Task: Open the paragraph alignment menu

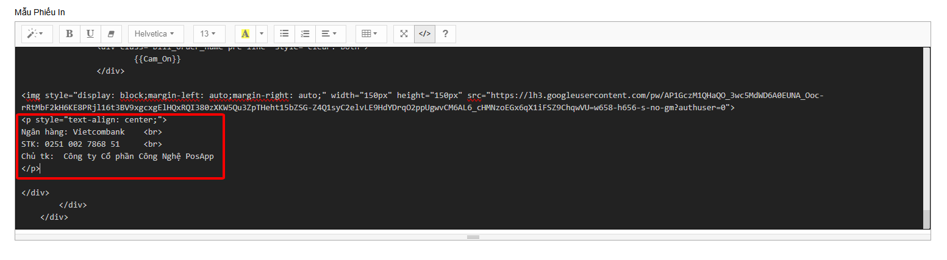Action: coord(330,34)
